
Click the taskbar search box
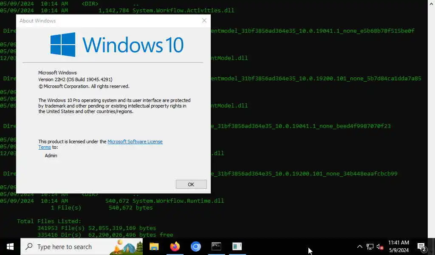82,246
